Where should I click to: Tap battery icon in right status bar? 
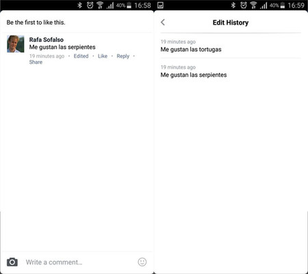pos(283,5)
